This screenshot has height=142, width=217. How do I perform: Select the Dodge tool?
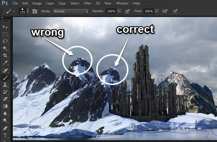click(x=5, y=120)
